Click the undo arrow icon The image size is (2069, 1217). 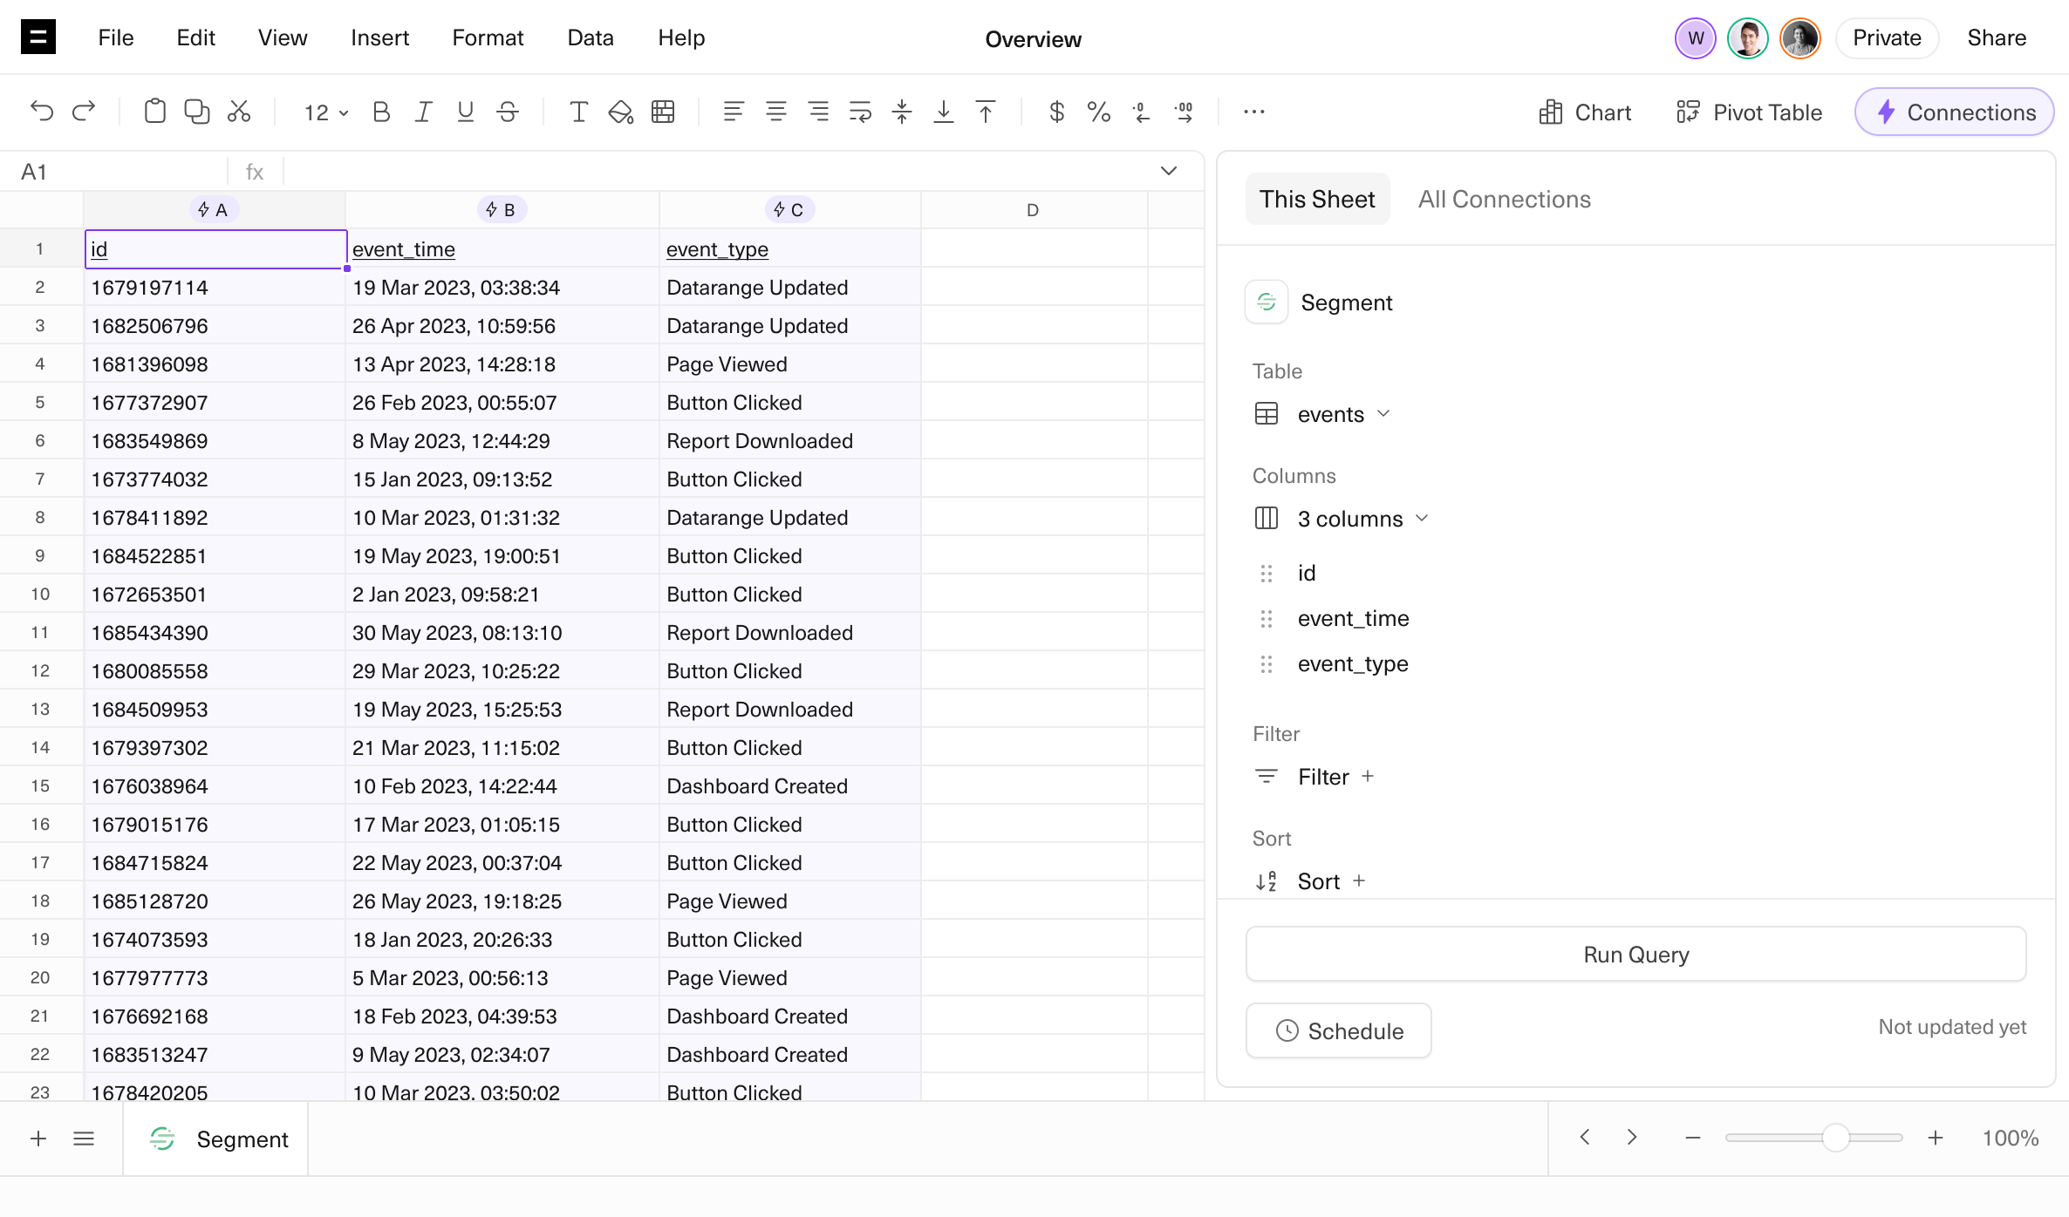pos(41,112)
